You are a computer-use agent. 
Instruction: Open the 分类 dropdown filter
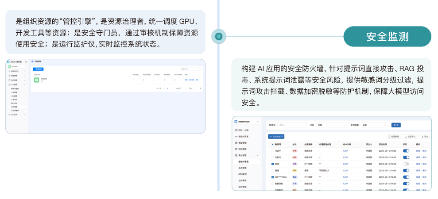coord(331,125)
